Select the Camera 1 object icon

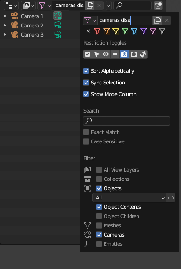[x=14, y=16]
